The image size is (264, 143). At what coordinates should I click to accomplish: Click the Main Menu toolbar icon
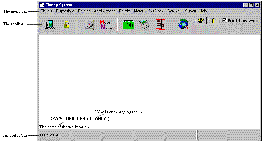pyautogui.click(x=105, y=24)
